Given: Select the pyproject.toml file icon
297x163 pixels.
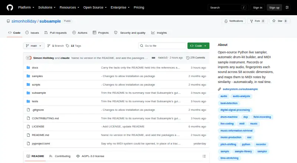Looking at the screenshot, I should click(x=28, y=143).
